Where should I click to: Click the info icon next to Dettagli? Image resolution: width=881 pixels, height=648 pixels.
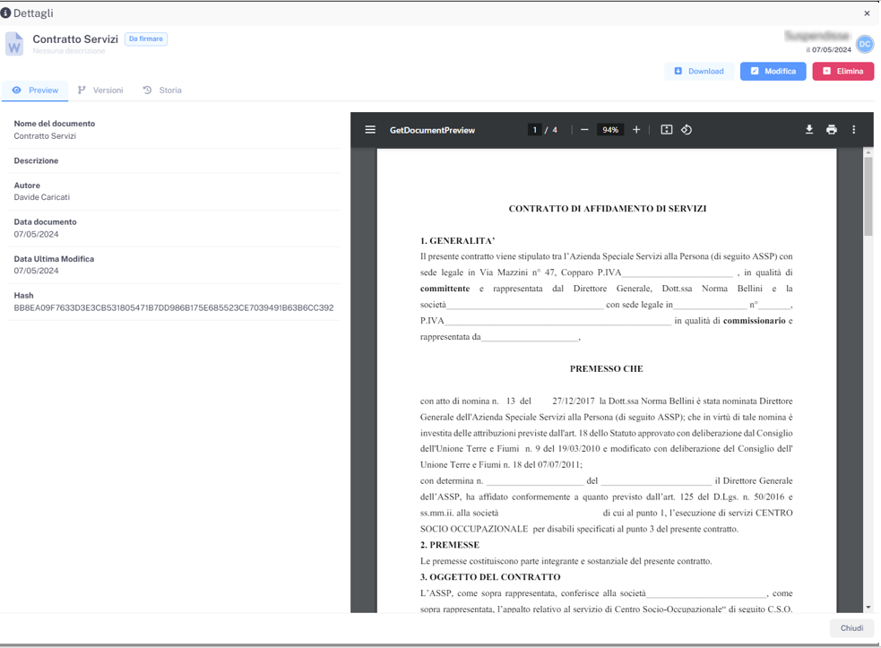(6, 13)
